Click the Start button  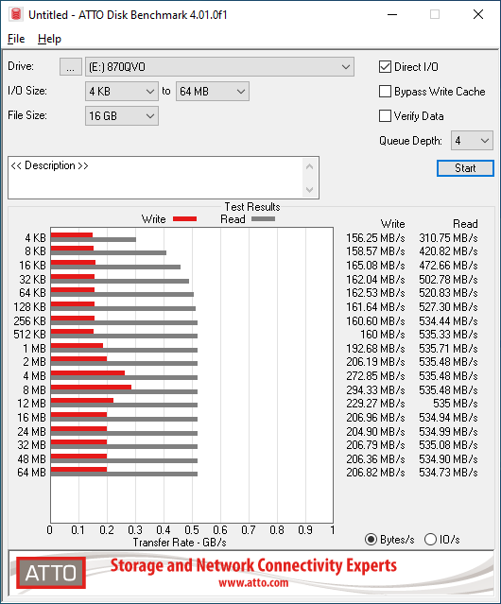(x=465, y=168)
